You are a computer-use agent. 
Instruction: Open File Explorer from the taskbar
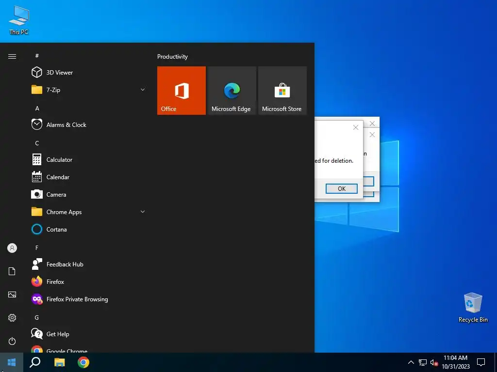(x=59, y=362)
